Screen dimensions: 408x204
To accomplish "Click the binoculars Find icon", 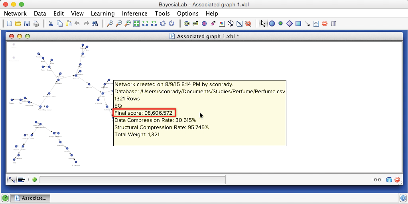I will 95,24.
